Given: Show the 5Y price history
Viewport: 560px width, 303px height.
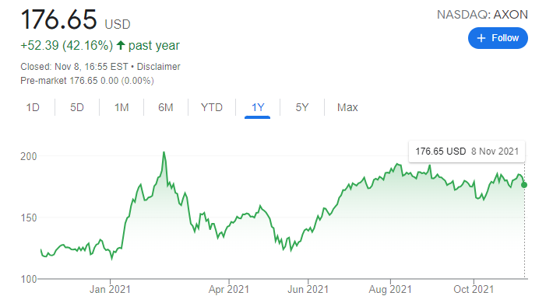Looking at the screenshot, I should [x=301, y=107].
